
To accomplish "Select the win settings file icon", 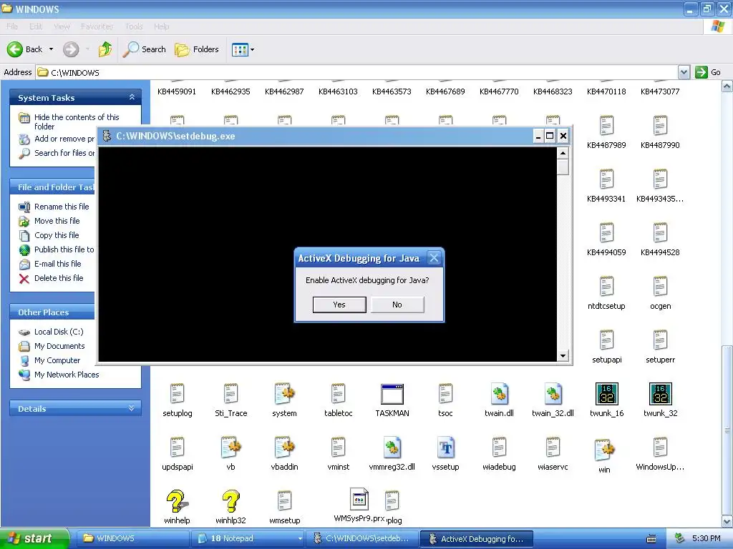I will [604, 450].
